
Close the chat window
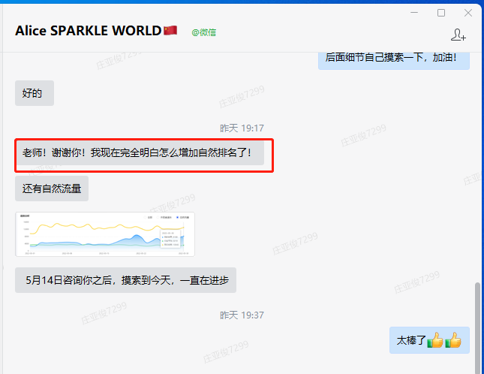click(468, 13)
